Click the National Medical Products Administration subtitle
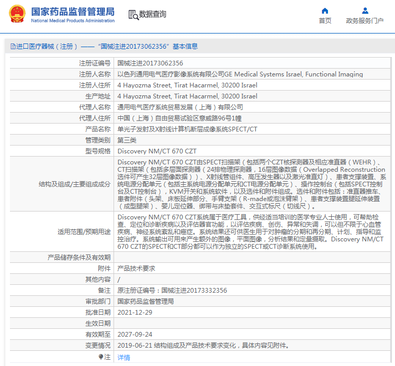The width and height of the screenshot is (395, 366). (73, 20)
